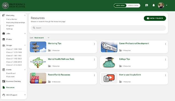Open Mental Health/Wellness Tools folder title
175x101 pixels.
coord(61,59)
